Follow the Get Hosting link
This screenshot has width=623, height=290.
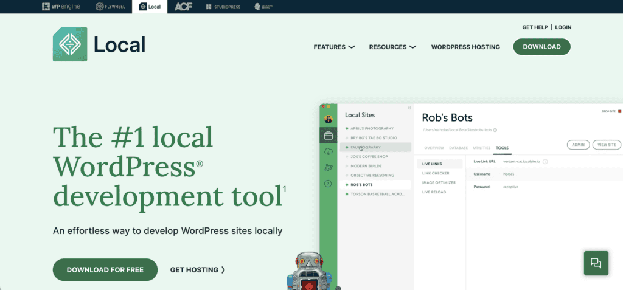coord(198,270)
